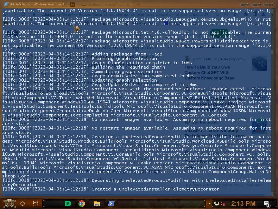
Task: Open File Explorer from the taskbar
Action: coord(97,204)
